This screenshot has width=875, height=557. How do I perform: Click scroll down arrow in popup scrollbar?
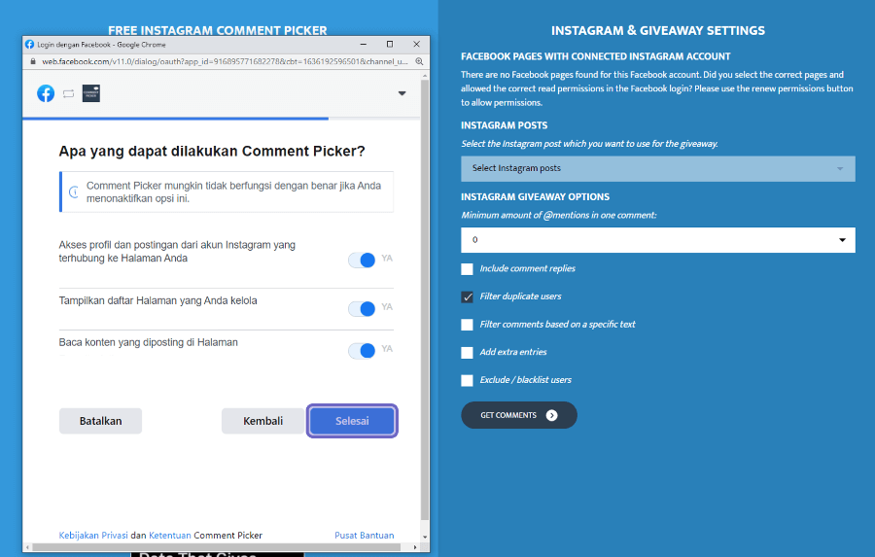click(x=425, y=537)
